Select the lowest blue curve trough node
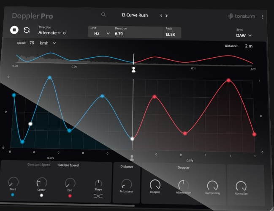Screen dimensions: 274x211 [22, 142]
